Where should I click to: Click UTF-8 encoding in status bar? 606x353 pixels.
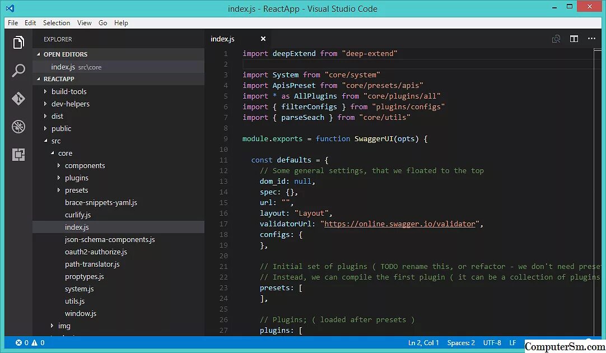coord(492,342)
